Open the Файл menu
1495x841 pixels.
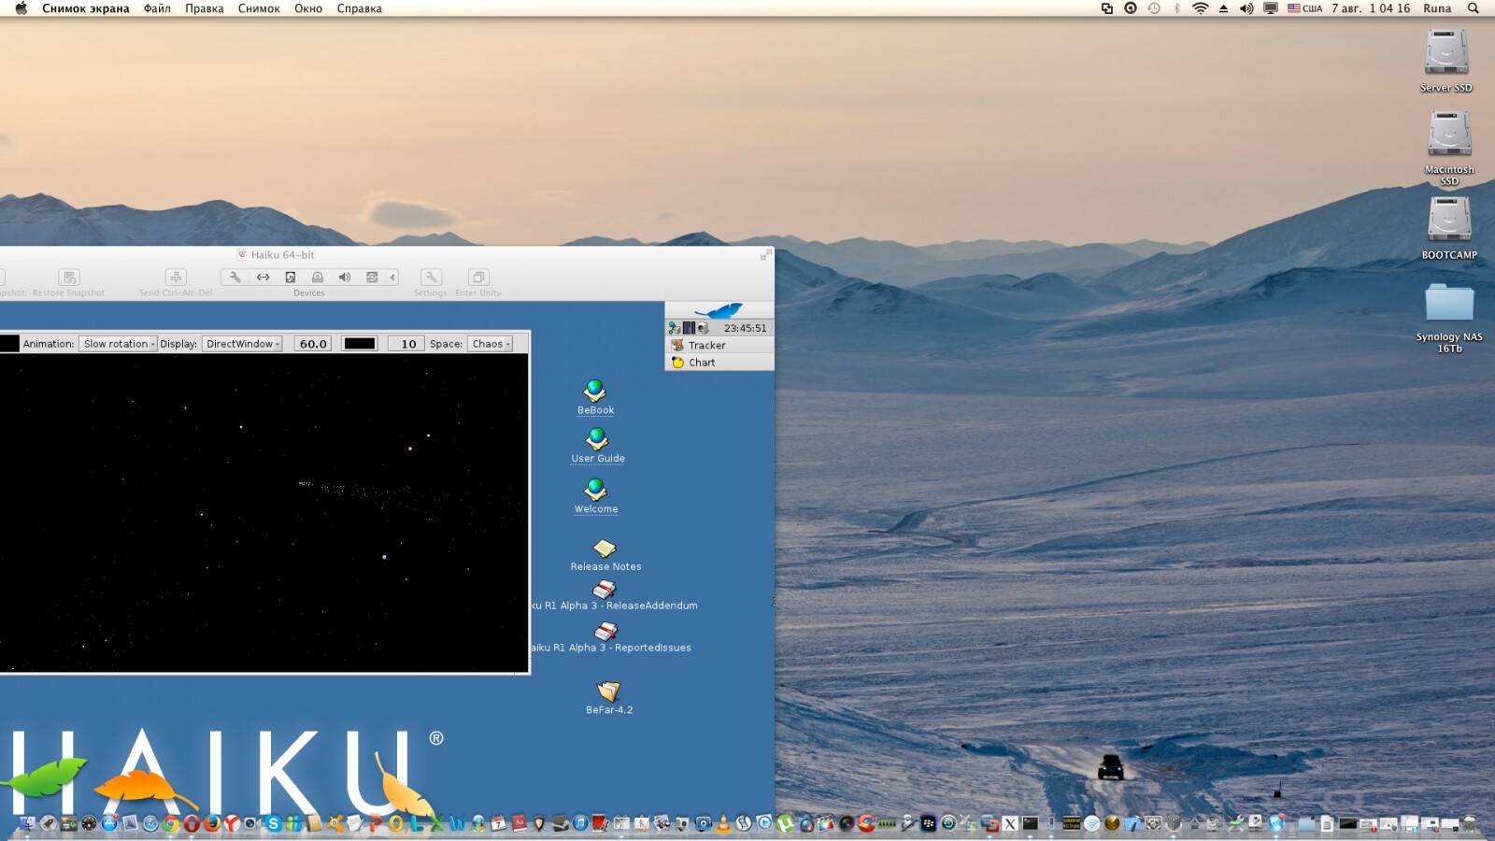coord(157,8)
